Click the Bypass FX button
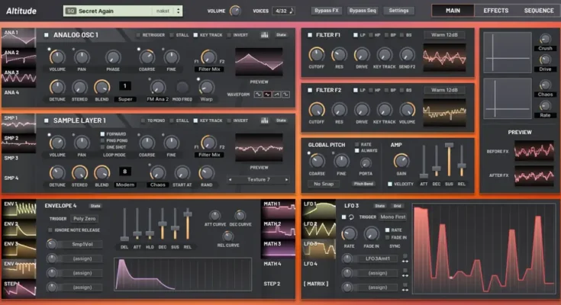Viewport: 561px width, 305px height. pos(327,11)
